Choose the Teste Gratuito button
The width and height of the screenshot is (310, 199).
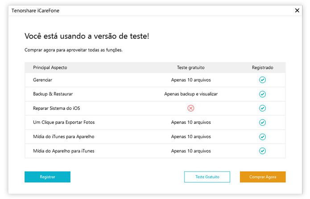click(207, 177)
